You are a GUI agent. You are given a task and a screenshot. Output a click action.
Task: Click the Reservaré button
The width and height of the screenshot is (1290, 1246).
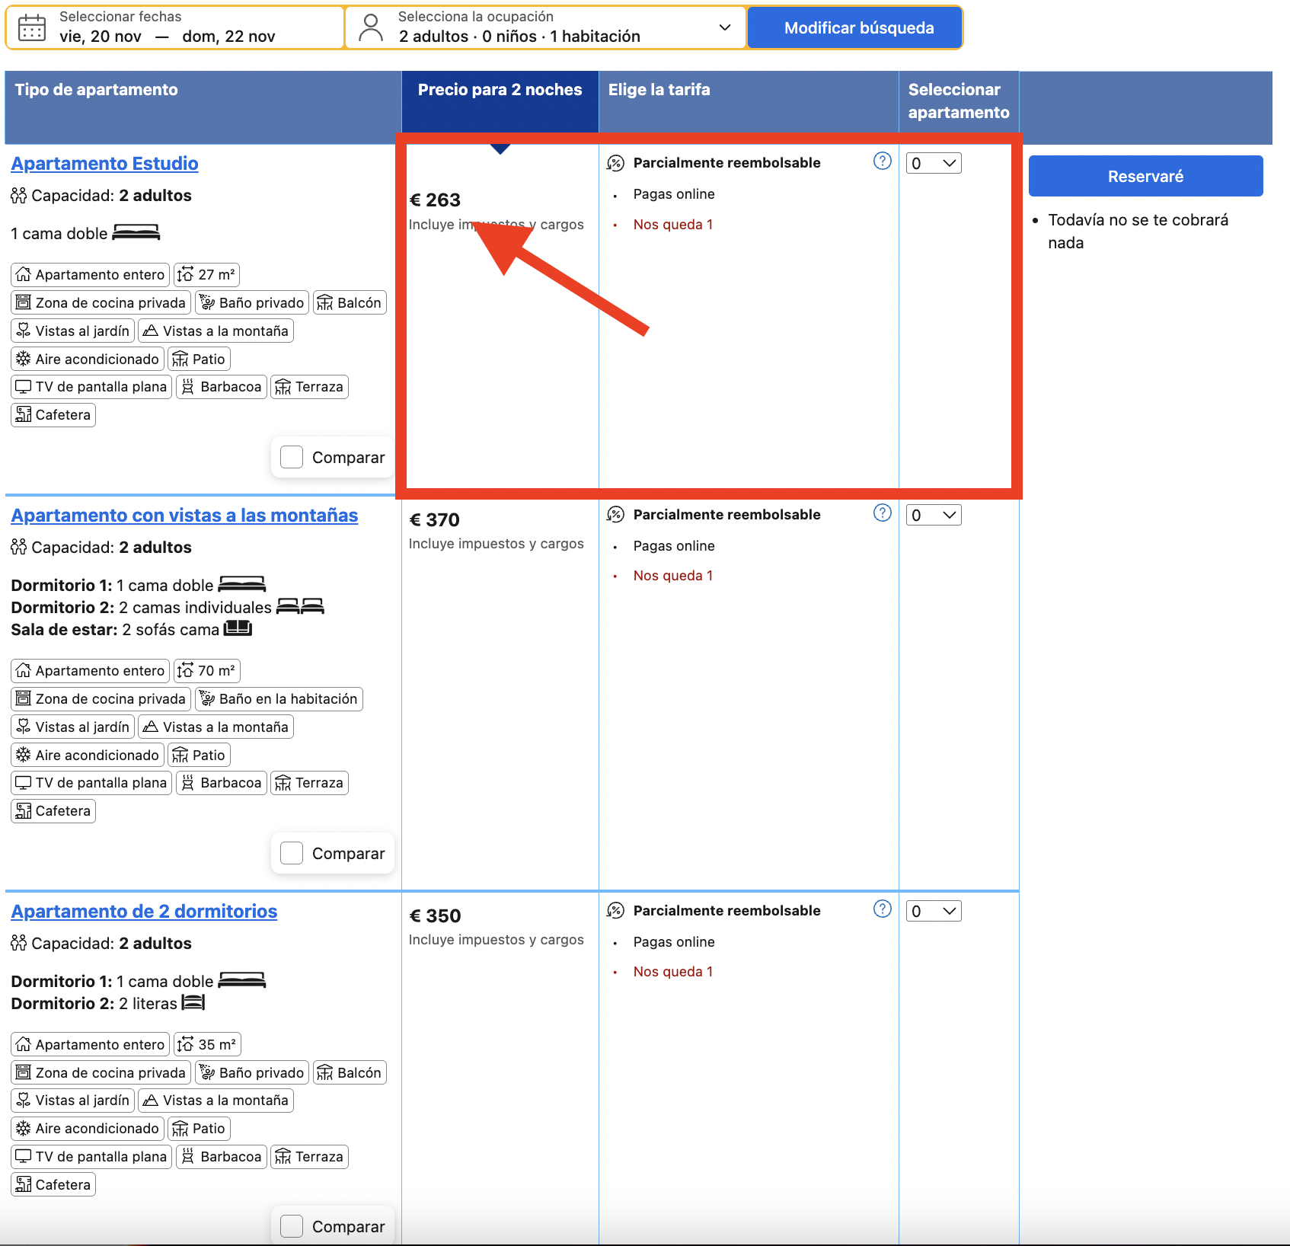(x=1145, y=176)
